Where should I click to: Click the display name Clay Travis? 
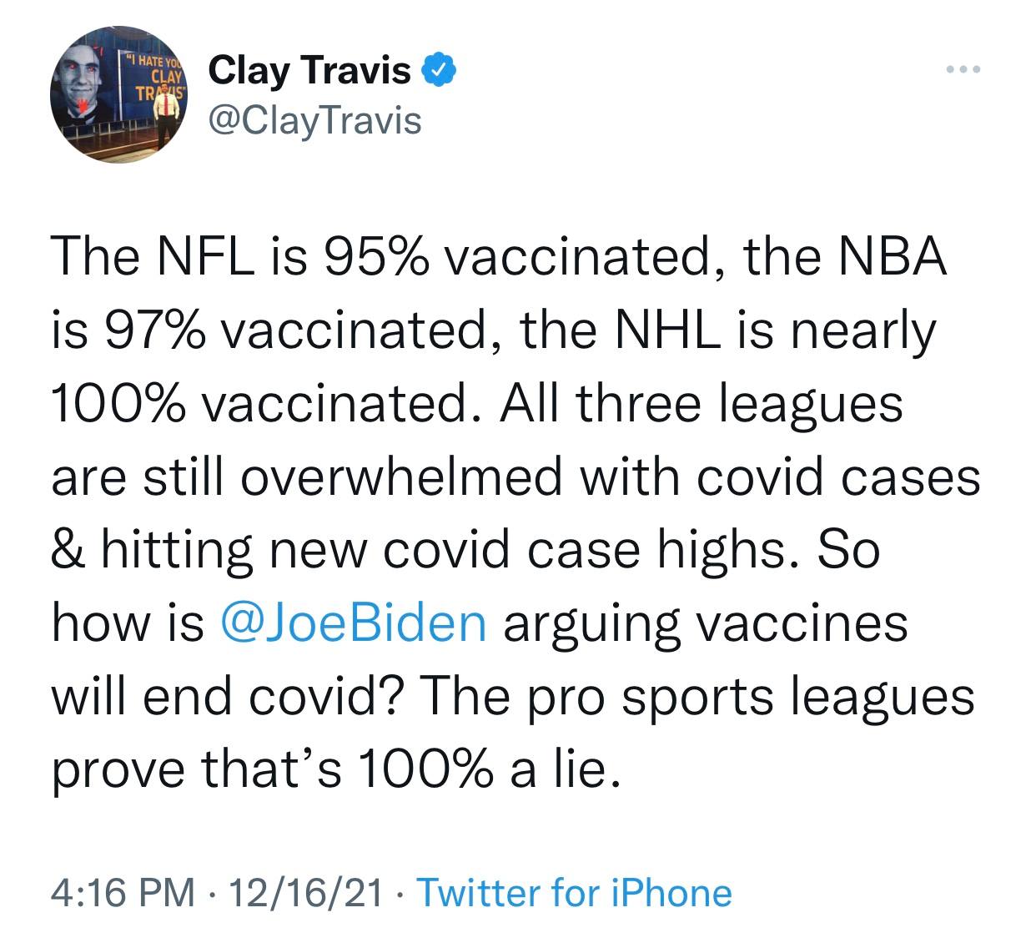click(x=309, y=72)
